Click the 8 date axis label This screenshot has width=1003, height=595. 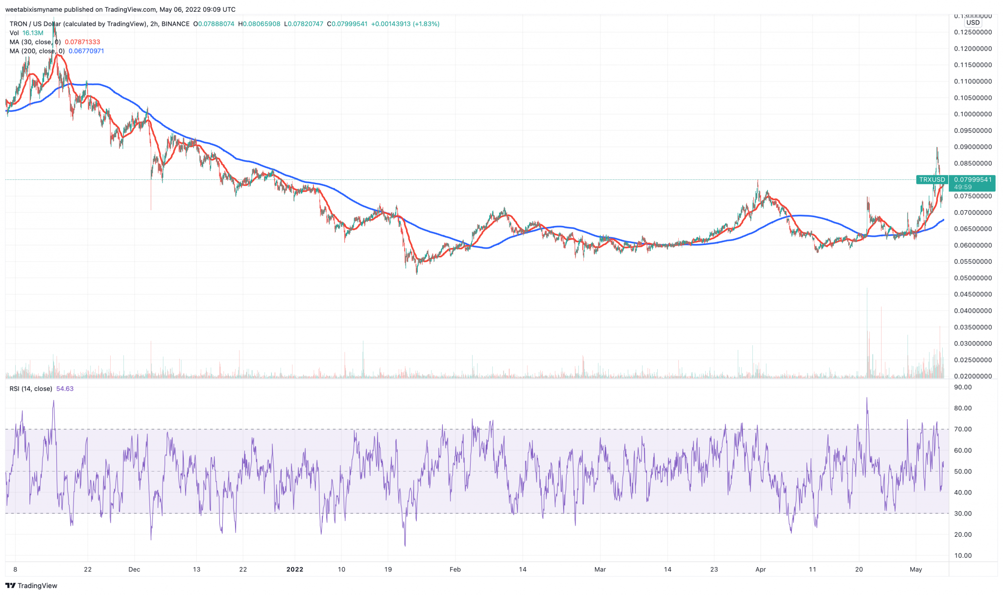tap(15, 570)
